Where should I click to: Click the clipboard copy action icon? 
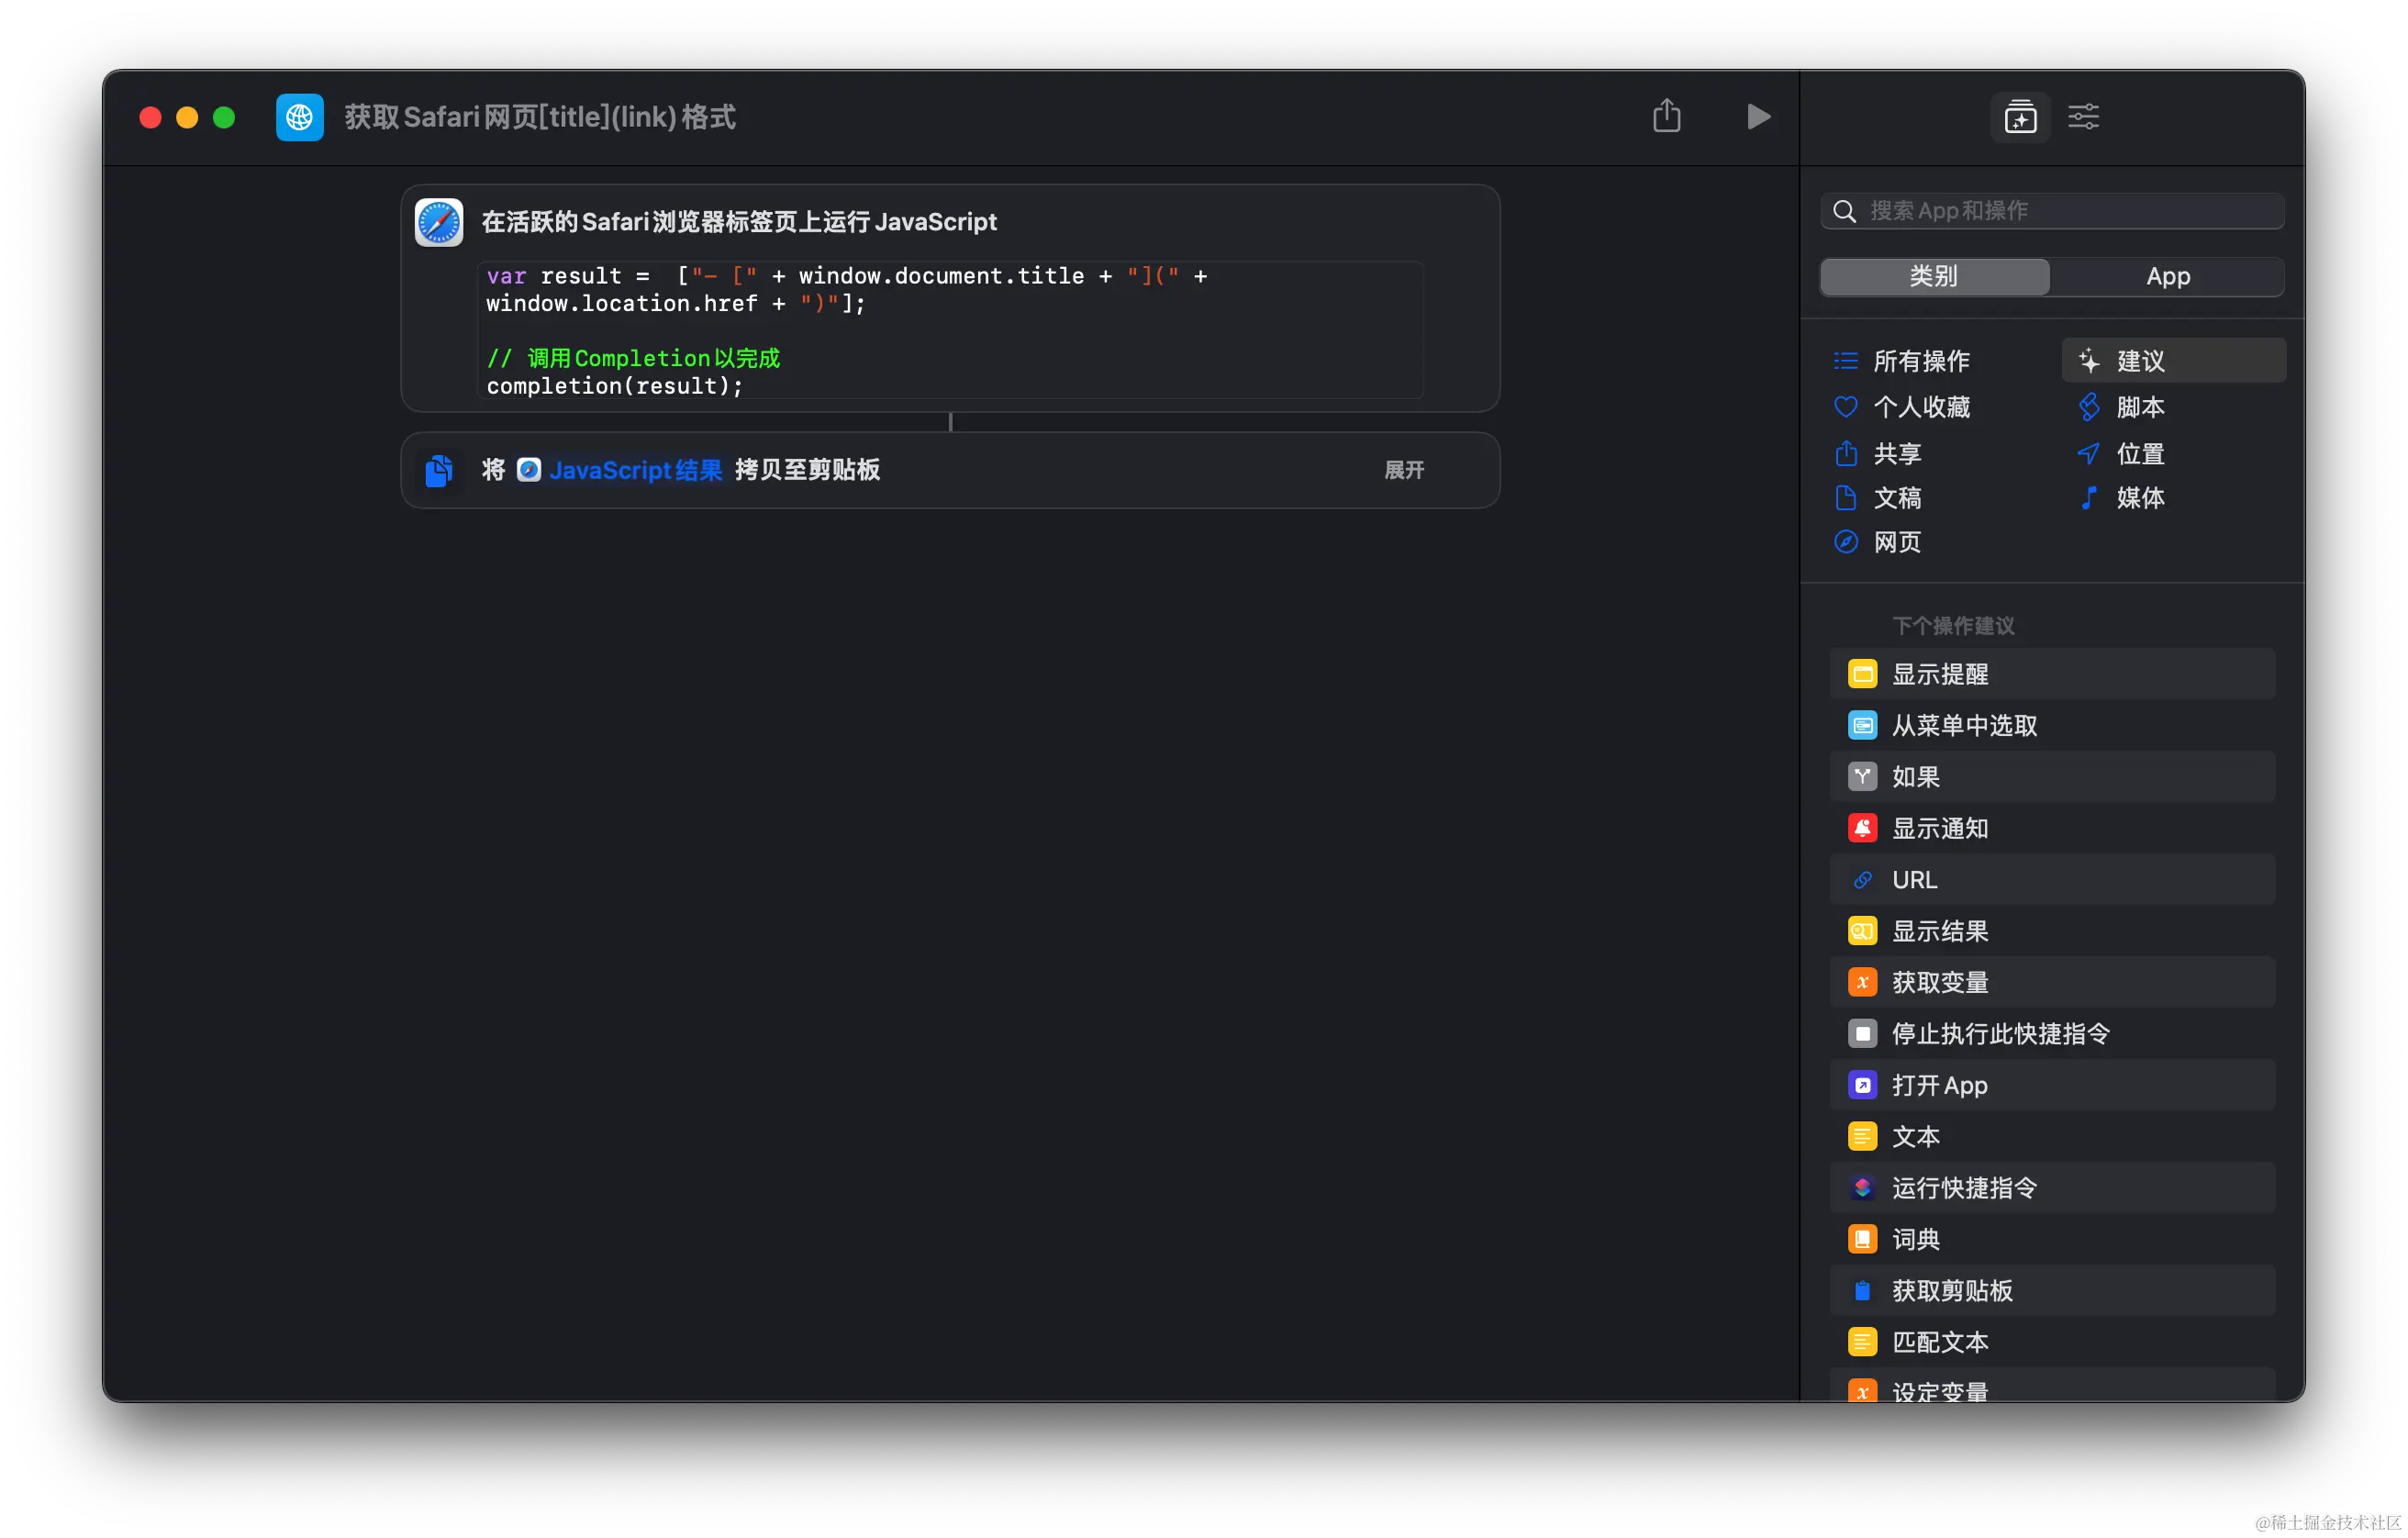point(439,470)
